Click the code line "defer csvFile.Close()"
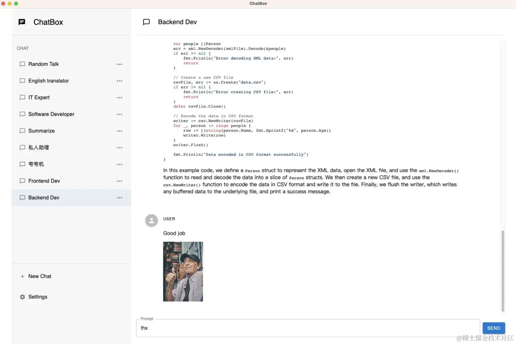This screenshot has width=516, height=344. pos(199,107)
